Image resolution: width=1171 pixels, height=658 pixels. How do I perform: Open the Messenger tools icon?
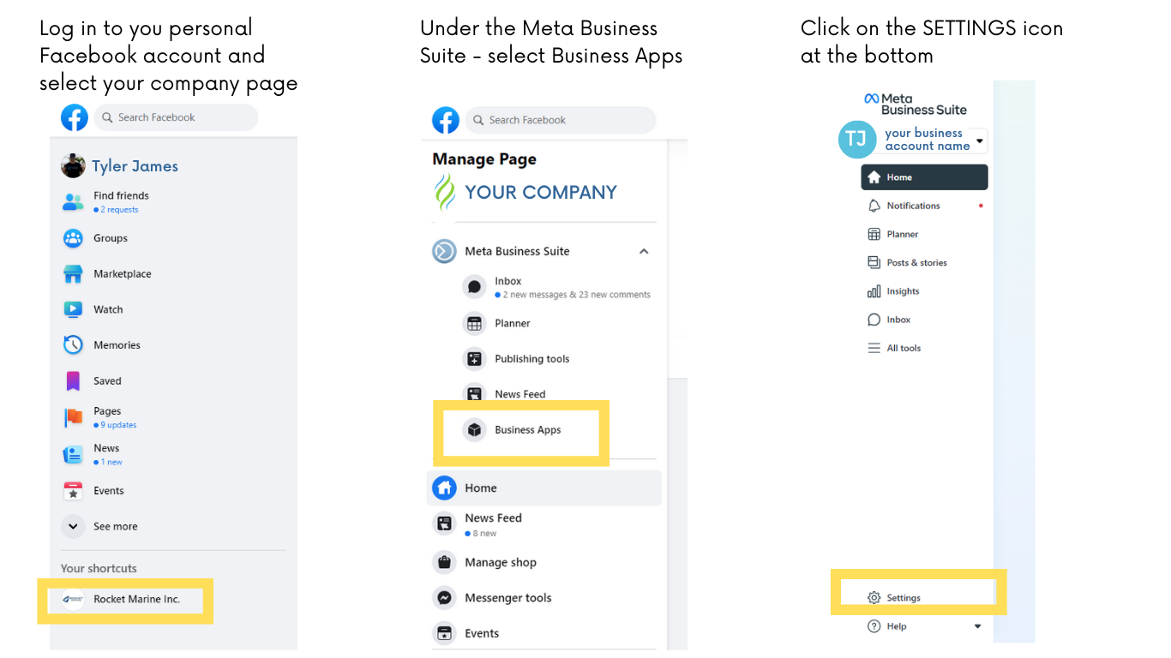pyautogui.click(x=444, y=598)
